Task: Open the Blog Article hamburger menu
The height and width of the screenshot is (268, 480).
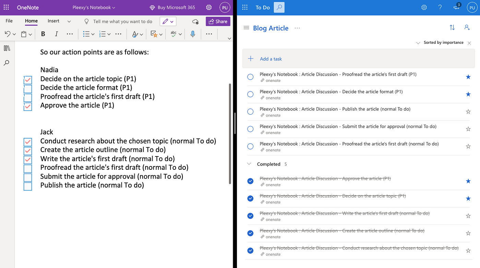Action: [x=246, y=28]
